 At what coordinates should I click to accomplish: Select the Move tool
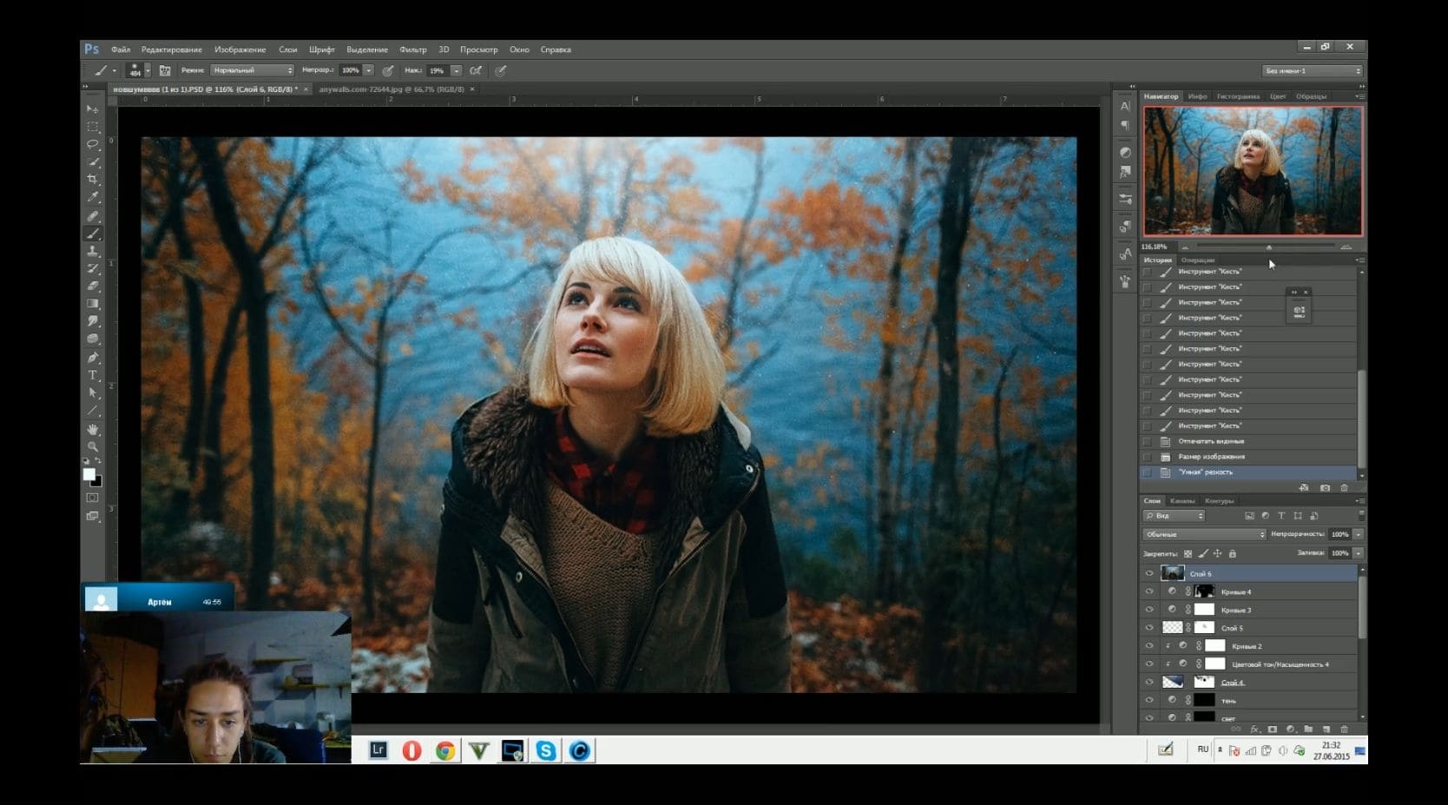(93, 109)
